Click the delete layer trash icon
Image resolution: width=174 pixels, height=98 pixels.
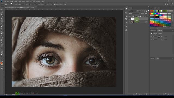coord(146,94)
